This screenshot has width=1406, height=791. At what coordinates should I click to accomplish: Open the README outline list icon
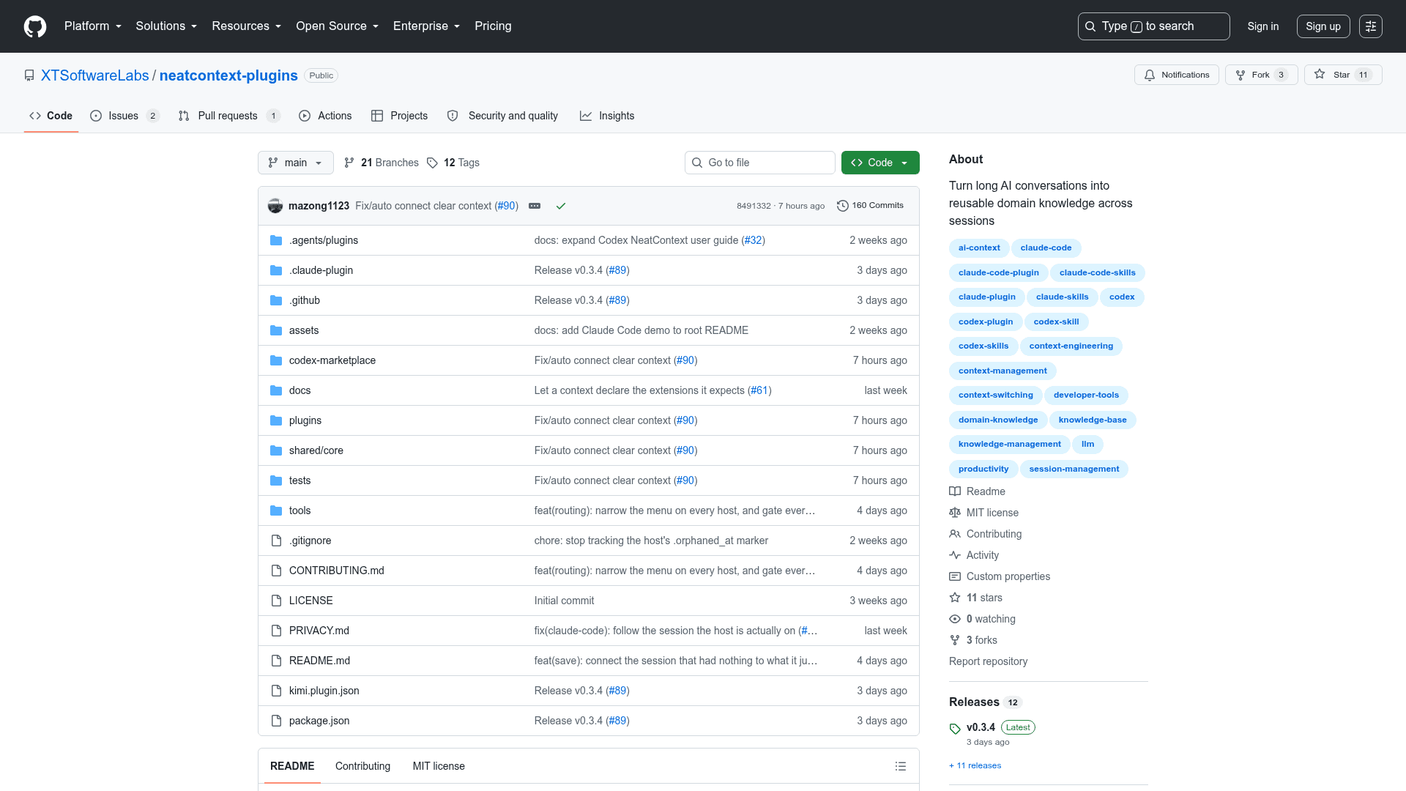tap(901, 766)
